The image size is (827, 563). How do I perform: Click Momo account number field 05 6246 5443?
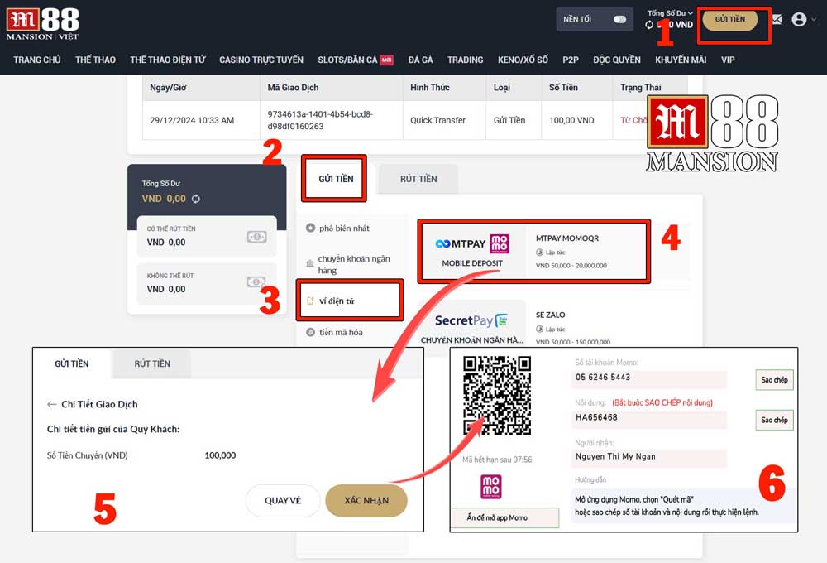tap(650, 378)
